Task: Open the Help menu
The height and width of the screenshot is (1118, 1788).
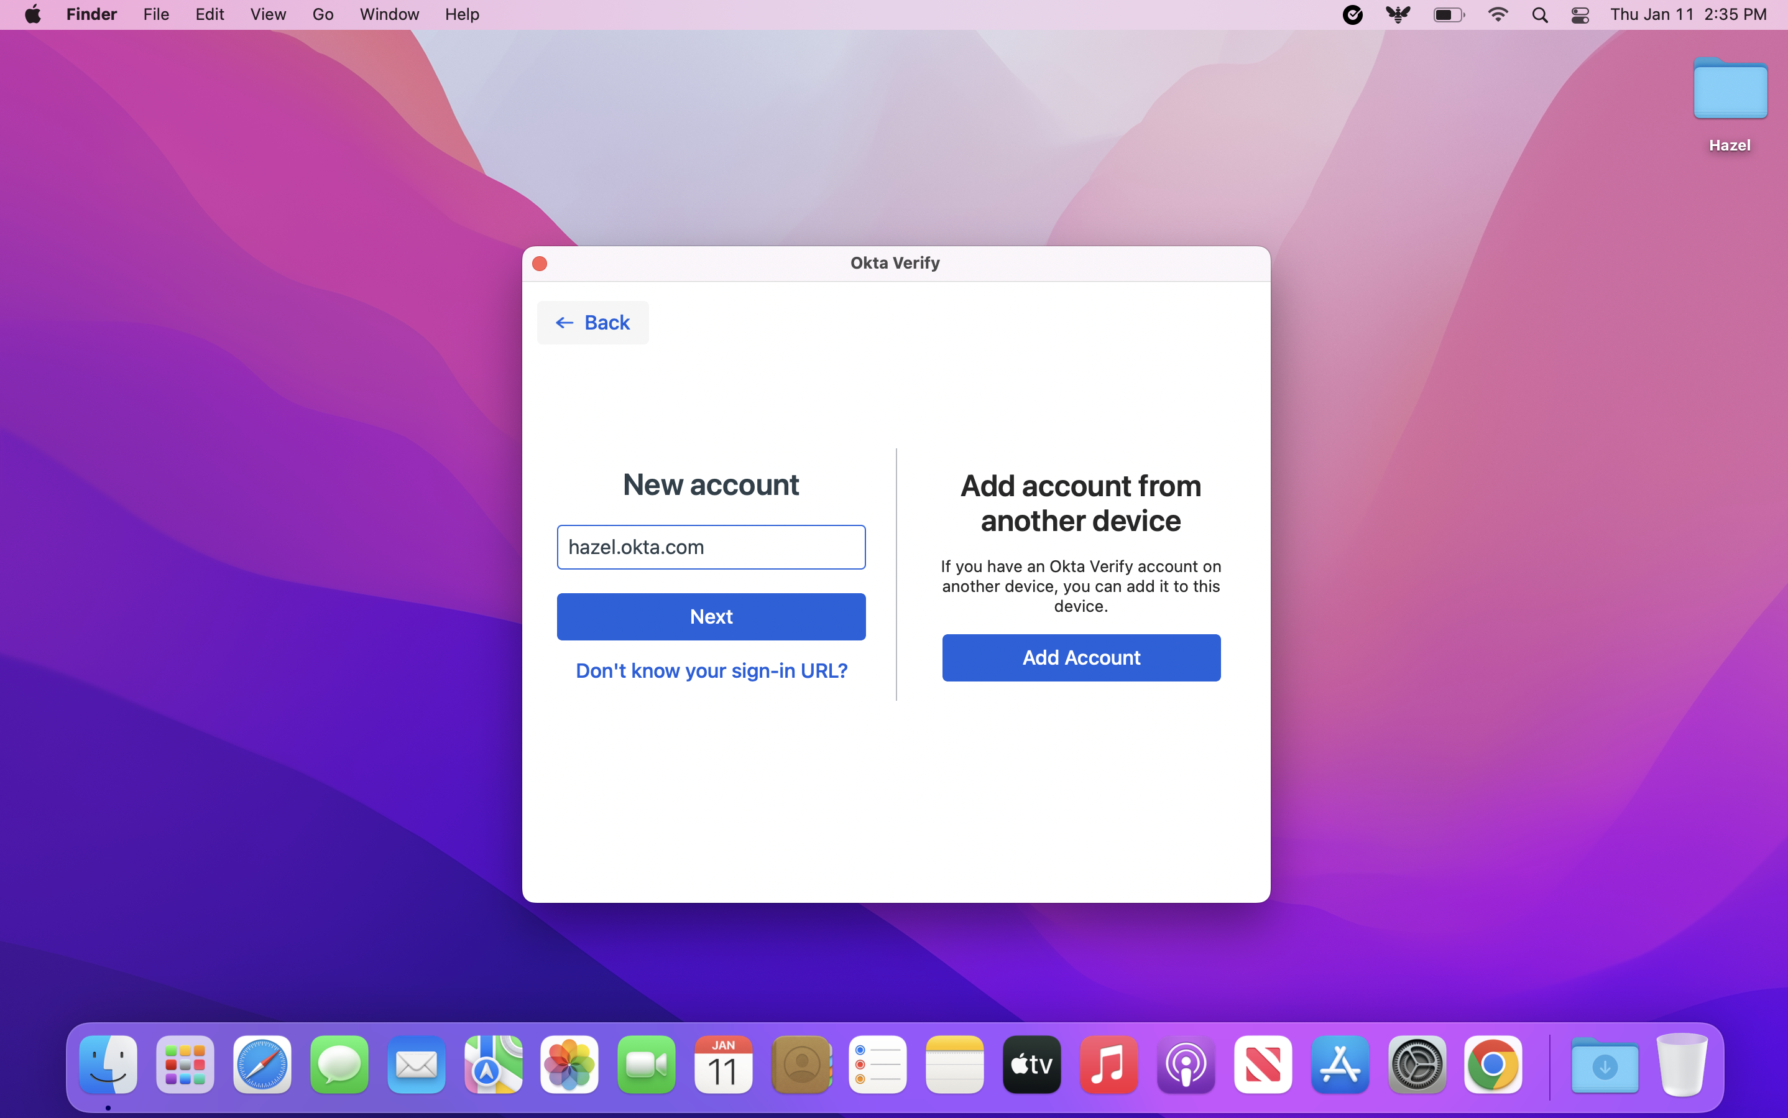Action: [x=462, y=14]
